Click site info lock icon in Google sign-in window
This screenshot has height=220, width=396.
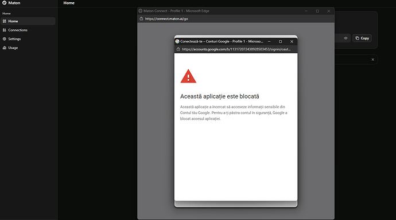(178, 49)
